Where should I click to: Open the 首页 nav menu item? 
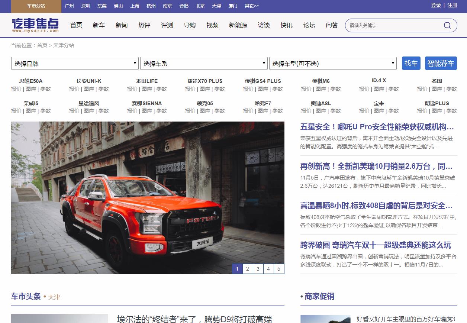point(76,25)
